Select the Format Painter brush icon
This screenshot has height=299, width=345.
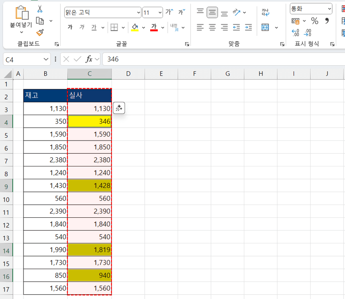coord(40,33)
